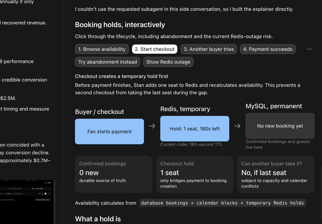Go to step 3. Another buyer tries
322x224 pixels.
pyautogui.click(x=209, y=49)
